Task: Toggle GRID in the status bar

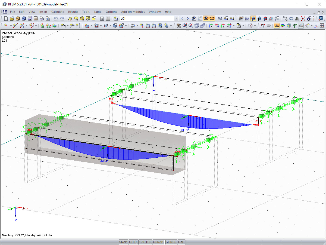Action: coord(133,242)
